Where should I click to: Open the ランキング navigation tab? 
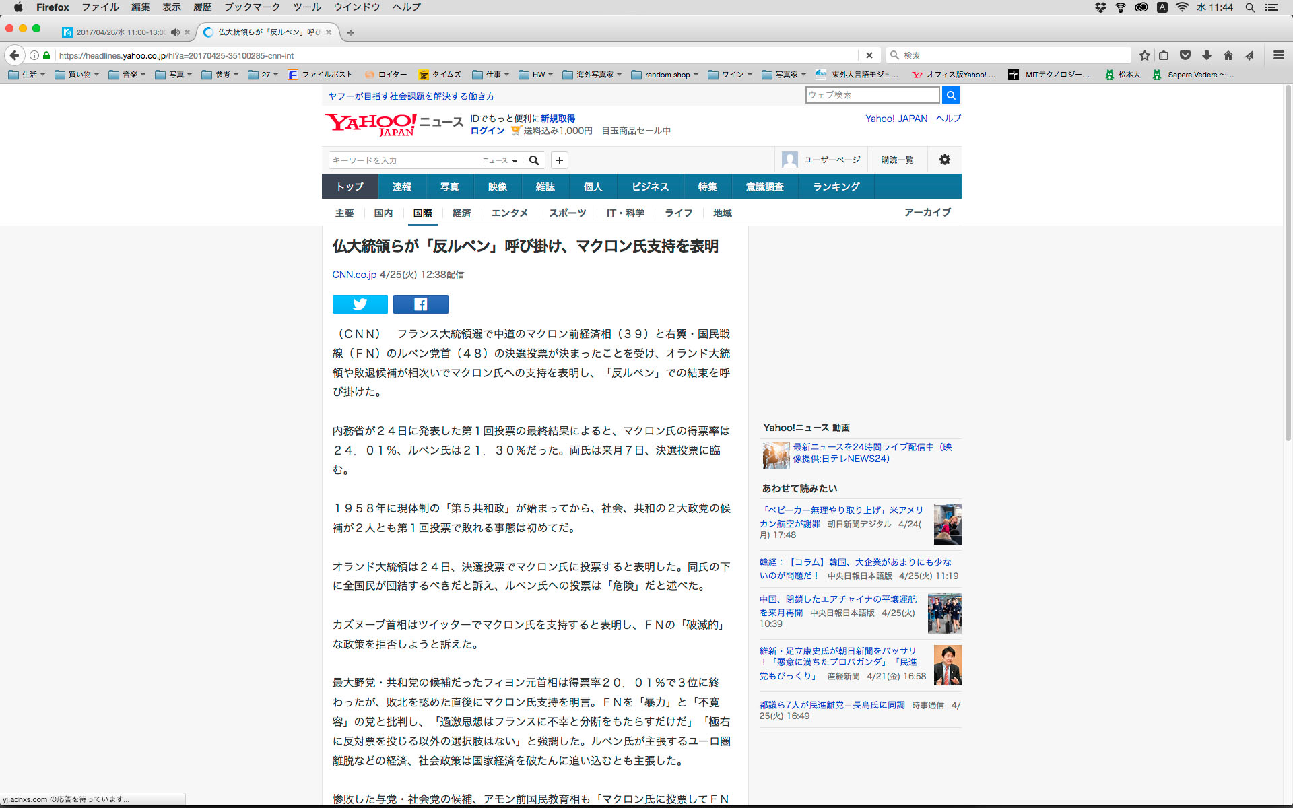point(836,187)
